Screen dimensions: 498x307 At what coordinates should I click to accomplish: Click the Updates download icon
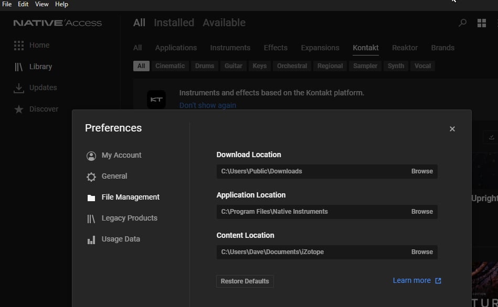coord(19,88)
